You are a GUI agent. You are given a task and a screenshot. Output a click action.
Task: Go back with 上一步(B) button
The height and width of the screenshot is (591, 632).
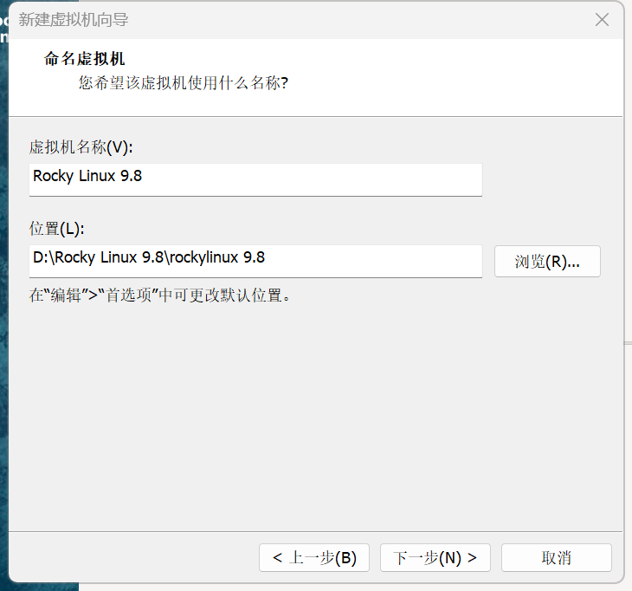pos(314,557)
